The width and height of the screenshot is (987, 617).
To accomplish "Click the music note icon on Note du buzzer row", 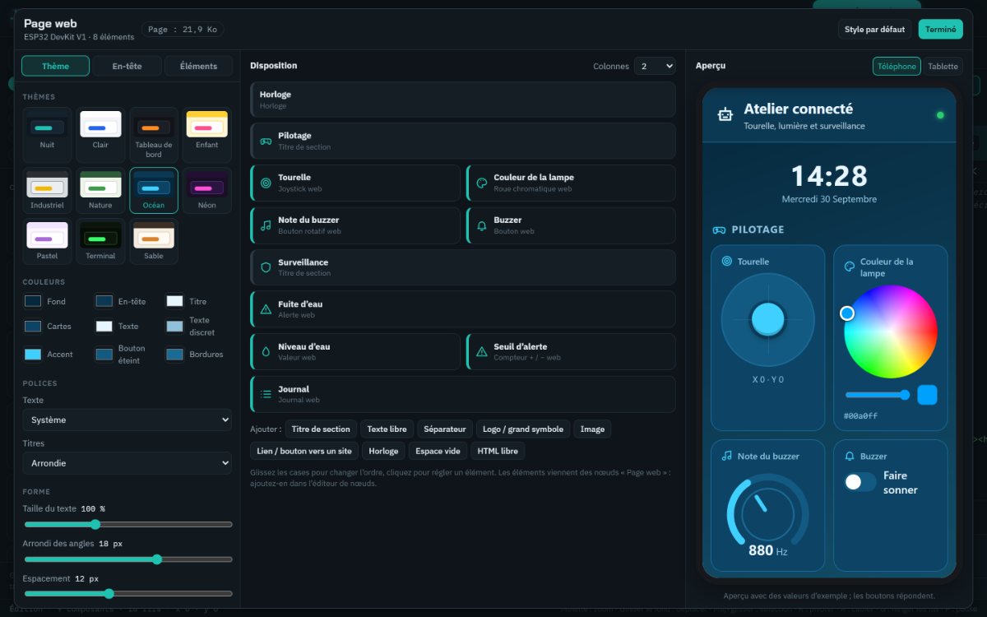I will (266, 225).
